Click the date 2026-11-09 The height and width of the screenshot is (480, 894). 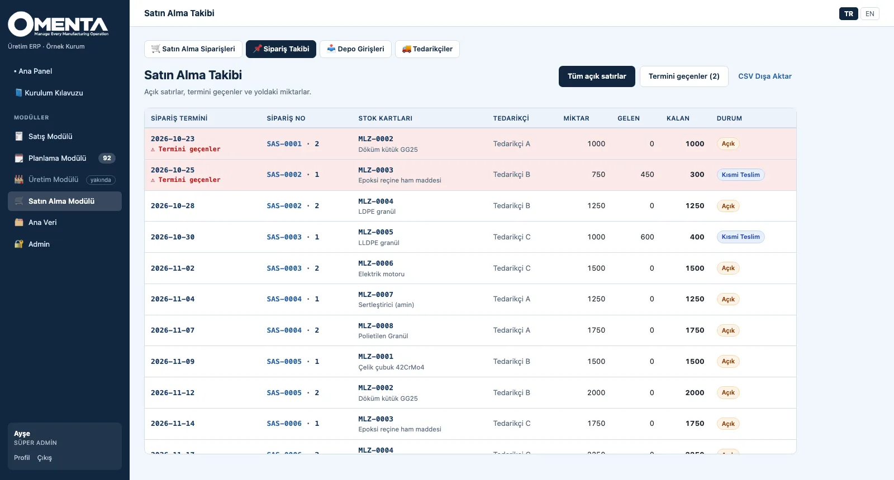(173, 362)
